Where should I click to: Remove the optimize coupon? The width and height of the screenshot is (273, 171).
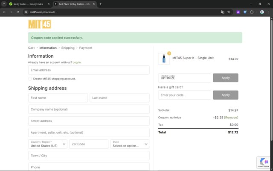[231, 118]
